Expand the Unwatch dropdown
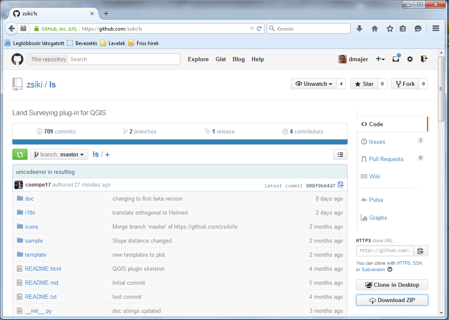This screenshot has width=449, height=320. coord(314,84)
